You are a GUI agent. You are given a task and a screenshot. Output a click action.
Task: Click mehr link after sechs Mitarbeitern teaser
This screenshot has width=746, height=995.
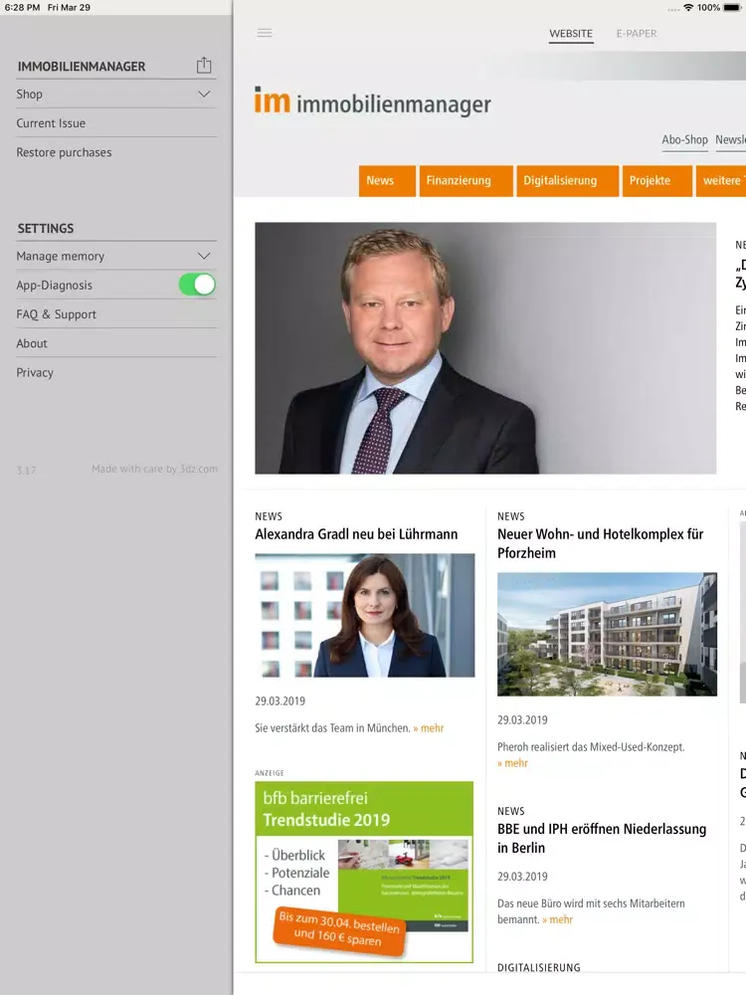click(x=558, y=919)
